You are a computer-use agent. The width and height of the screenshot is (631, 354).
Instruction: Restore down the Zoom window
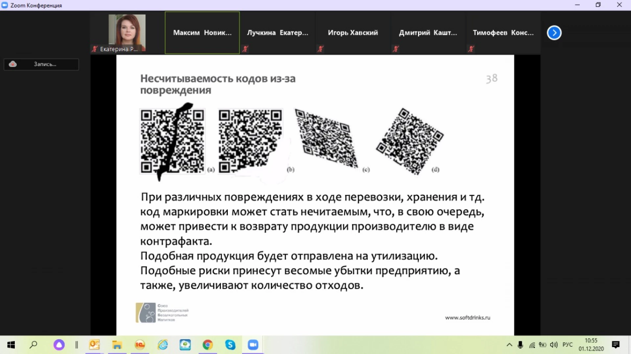tap(598, 5)
